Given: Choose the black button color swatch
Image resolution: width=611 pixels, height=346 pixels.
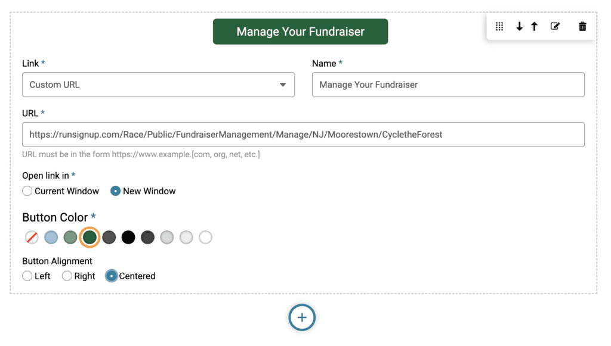Looking at the screenshot, I should tap(128, 237).
